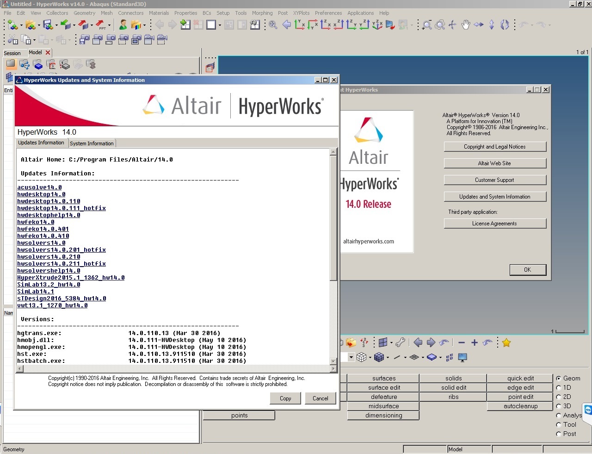The height and width of the screenshot is (454, 592).
Task: Open the user profiles person icon
Action: click(123, 25)
